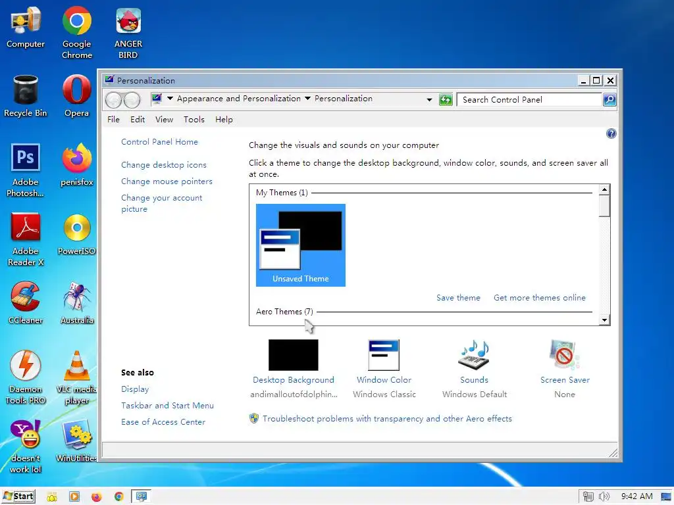Viewport: 674px width, 505px height.
Task: Open the Help menu
Action: pyautogui.click(x=224, y=120)
